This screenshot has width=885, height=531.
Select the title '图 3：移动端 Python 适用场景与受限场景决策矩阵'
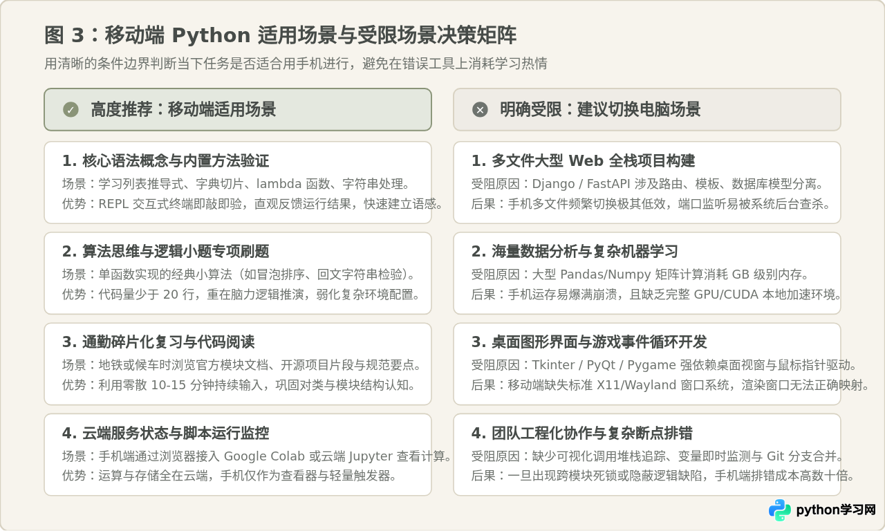tap(280, 35)
